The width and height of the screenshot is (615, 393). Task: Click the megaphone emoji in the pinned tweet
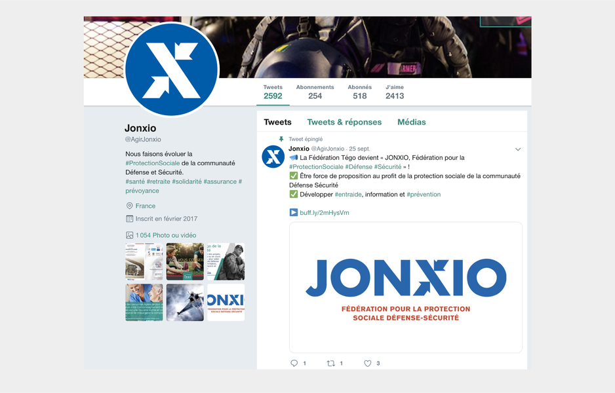click(293, 157)
